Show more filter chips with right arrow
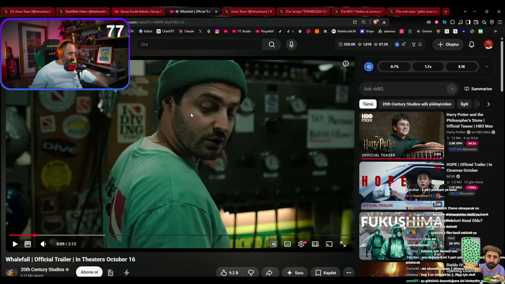The image size is (505, 284). [x=488, y=104]
